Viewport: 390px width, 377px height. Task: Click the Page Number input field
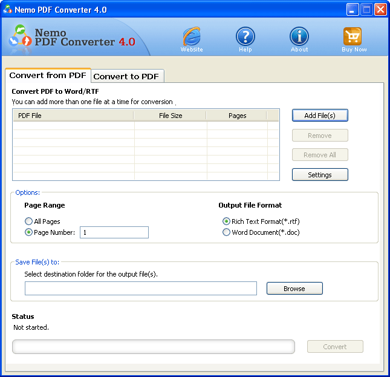(114, 232)
